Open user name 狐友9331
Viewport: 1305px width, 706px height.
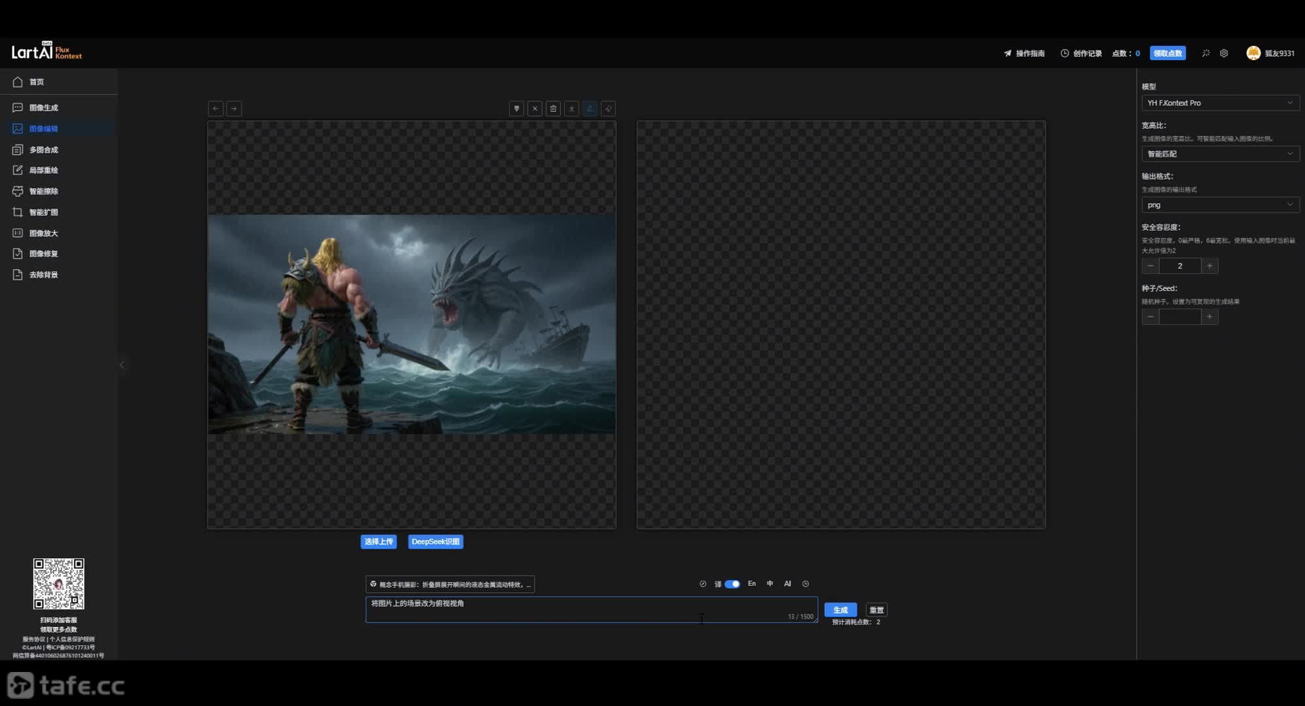(x=1279, y=54)
